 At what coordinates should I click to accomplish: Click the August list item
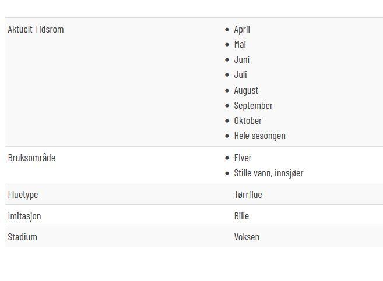click(246, 90)
